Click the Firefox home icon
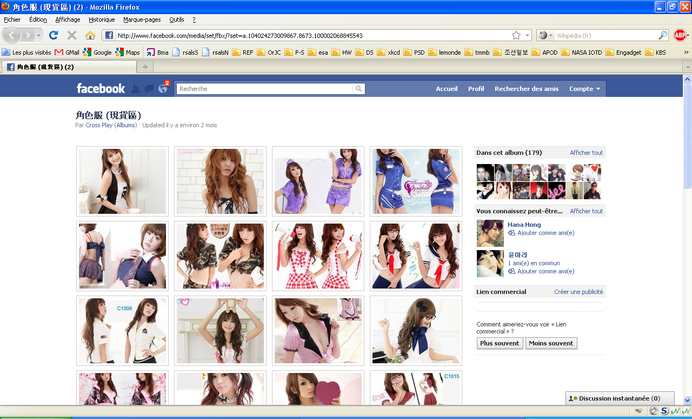 (90, 35)
